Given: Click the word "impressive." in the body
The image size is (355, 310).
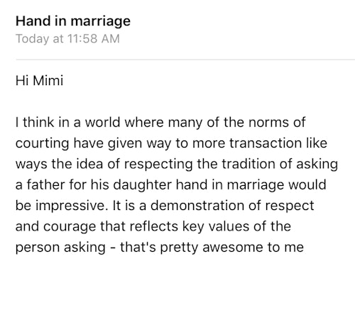Looking at the screenshot, I should point(70,206).
